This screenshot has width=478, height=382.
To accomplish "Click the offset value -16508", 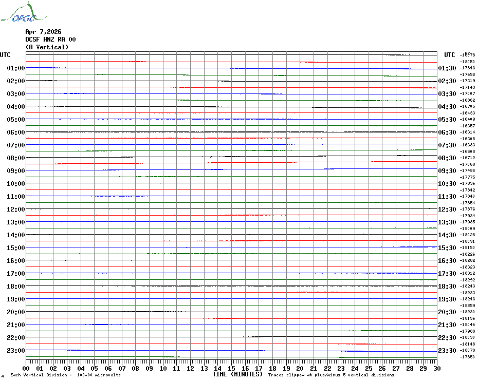I will [467, 151].
